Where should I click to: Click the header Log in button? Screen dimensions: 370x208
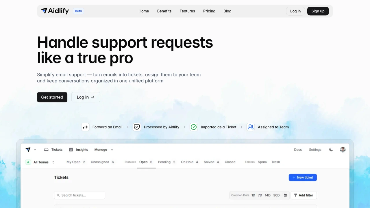pos(295,11)
